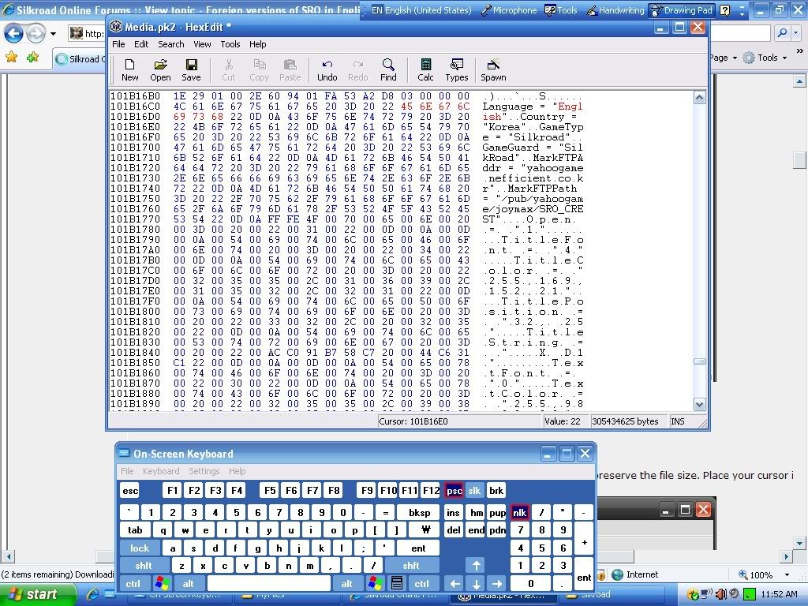Click the bksp key on On-Screen Keyboard
The height and width of the screenshot is (606, 808).
[420, 512]
